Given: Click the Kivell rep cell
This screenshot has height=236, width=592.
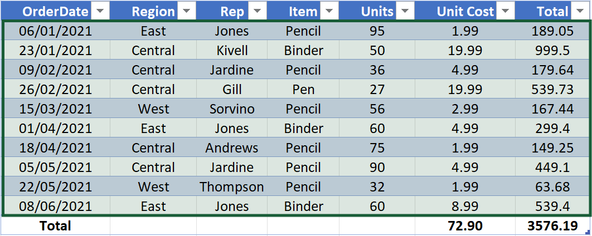Looking at the screenshot, I should tap(232, 51).
